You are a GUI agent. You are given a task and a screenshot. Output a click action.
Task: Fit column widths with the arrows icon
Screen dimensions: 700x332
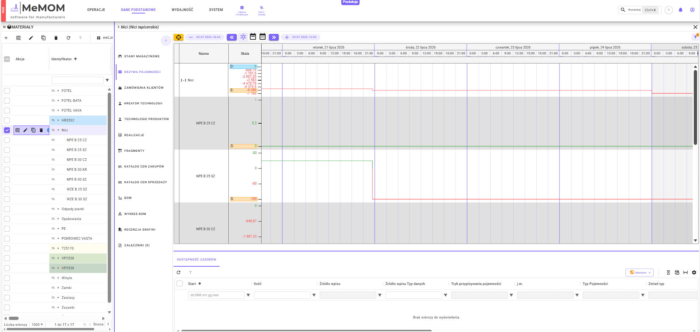point(685,273)
